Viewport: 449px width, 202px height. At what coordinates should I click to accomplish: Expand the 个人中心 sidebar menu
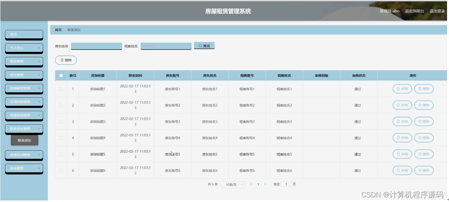[24, 48]
